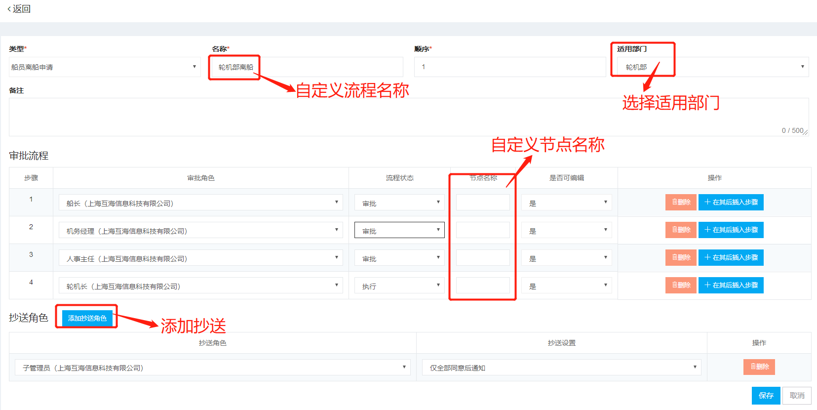Open step 2 审批角色 dropdown (机务经理)
Screen dimensions: 817x410
pos(201,230)
